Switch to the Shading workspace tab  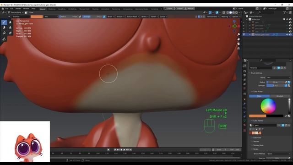[x=95, y=9]
